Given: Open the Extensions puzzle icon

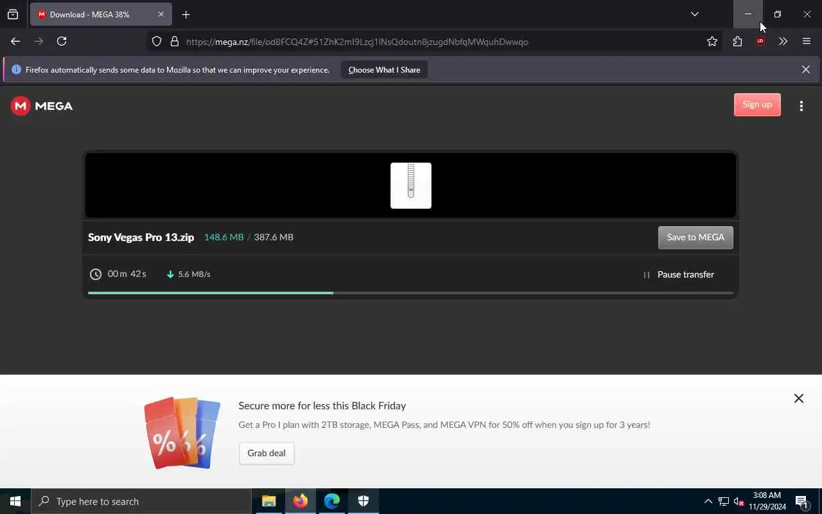Looking at the screenshot, I should 737,41.
